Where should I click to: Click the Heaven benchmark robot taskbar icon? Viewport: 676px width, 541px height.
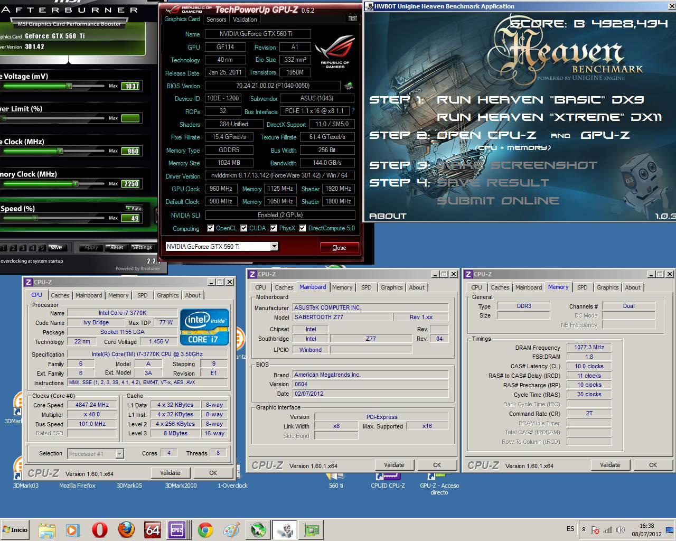(285, 530)
